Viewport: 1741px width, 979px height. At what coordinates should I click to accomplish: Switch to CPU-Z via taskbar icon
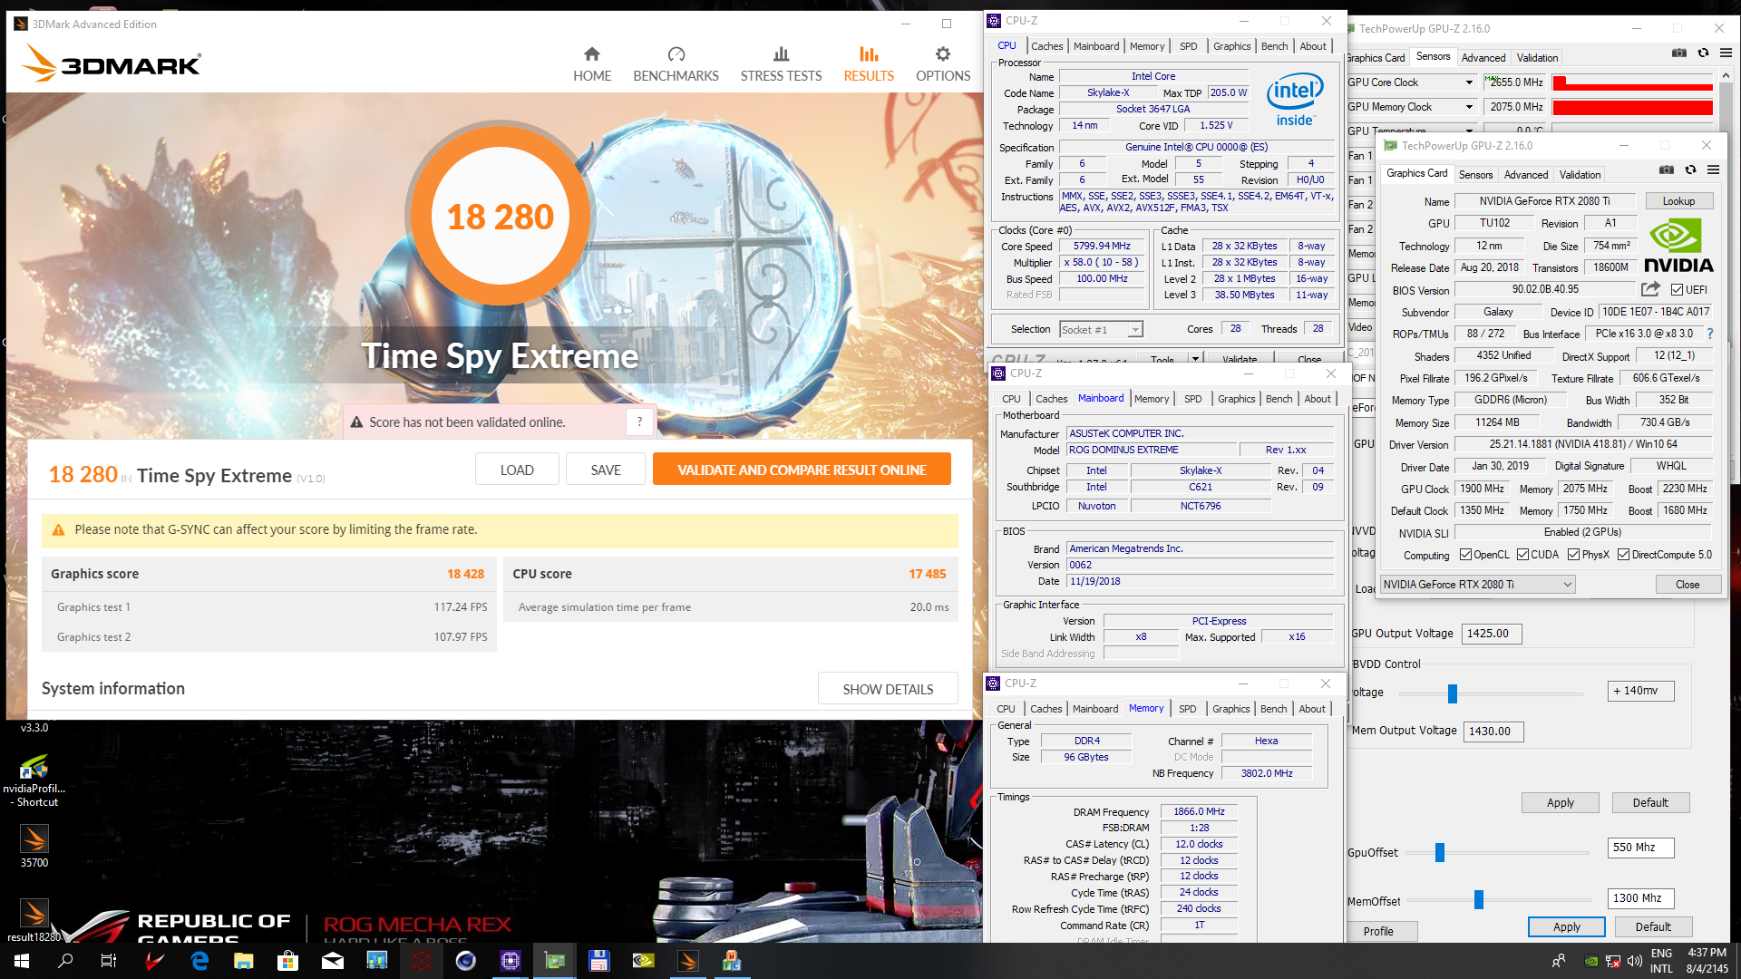pos(511,961)
